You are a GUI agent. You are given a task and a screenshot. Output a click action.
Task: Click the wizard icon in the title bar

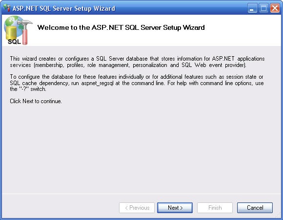[x=7, y=8]
